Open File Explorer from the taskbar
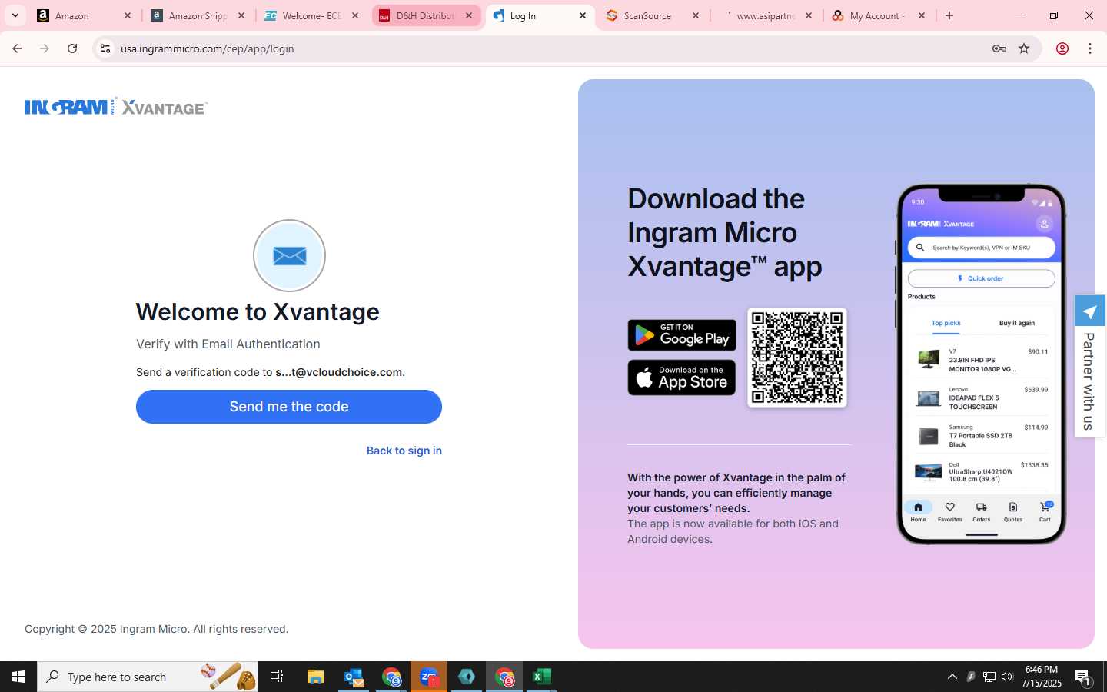1107x692 pixels. pyautogui.click(x=316, y=677)
